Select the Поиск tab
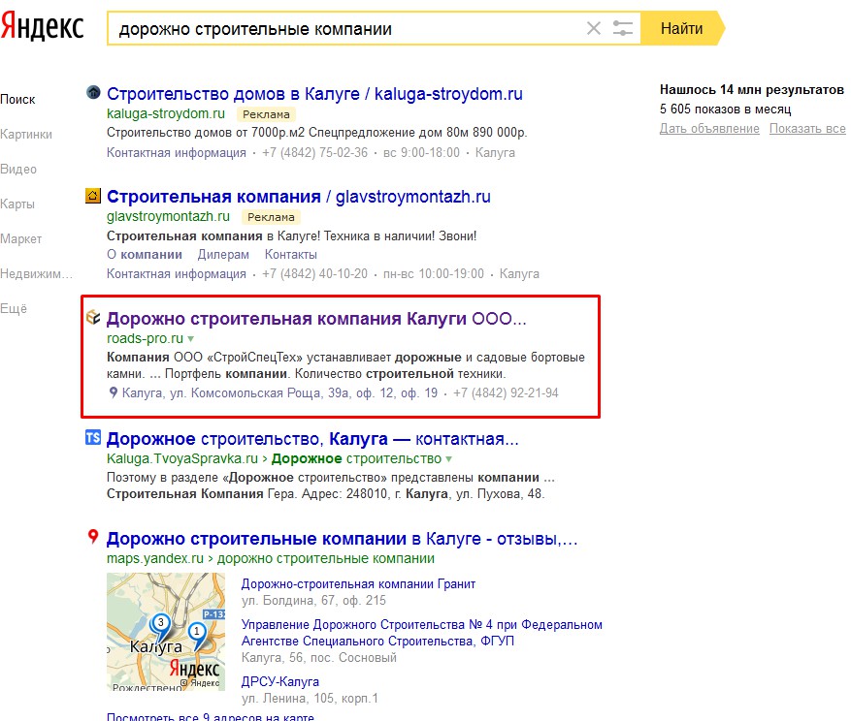This screenshot has height=721, width=851. 17,100
